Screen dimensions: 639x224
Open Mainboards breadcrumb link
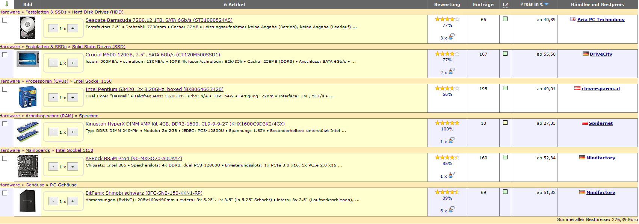point(38,150)
